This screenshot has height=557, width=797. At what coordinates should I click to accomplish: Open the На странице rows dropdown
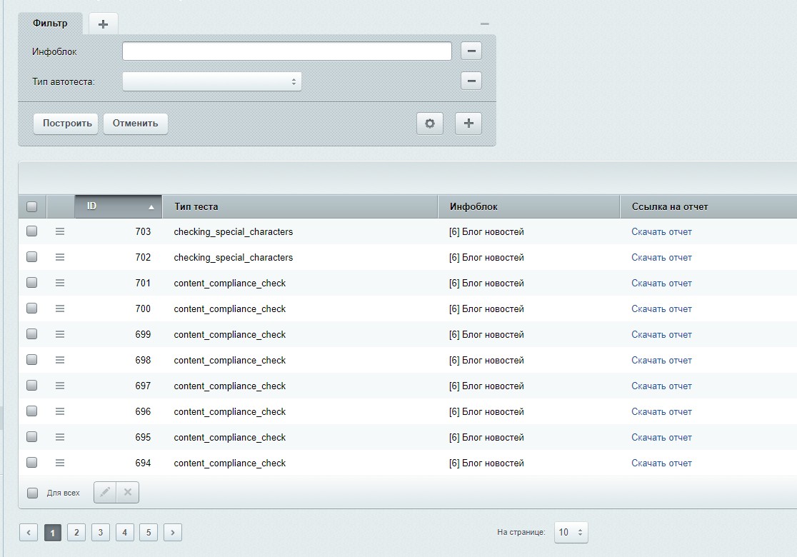point(571,533)
